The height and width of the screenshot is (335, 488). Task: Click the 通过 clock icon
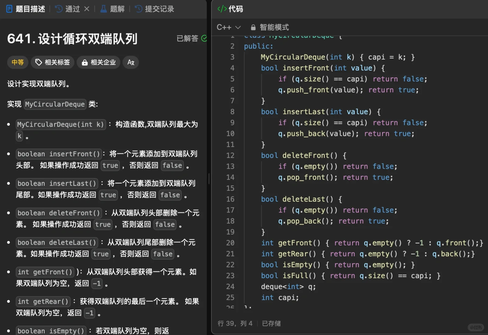coord(59,9)
